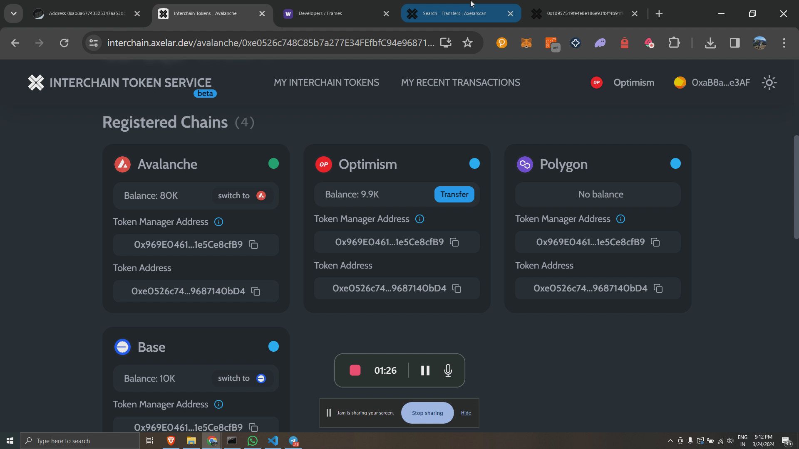The image size is (799, 449).
Task: Open Windows notification center
Action: click(787, 441)
